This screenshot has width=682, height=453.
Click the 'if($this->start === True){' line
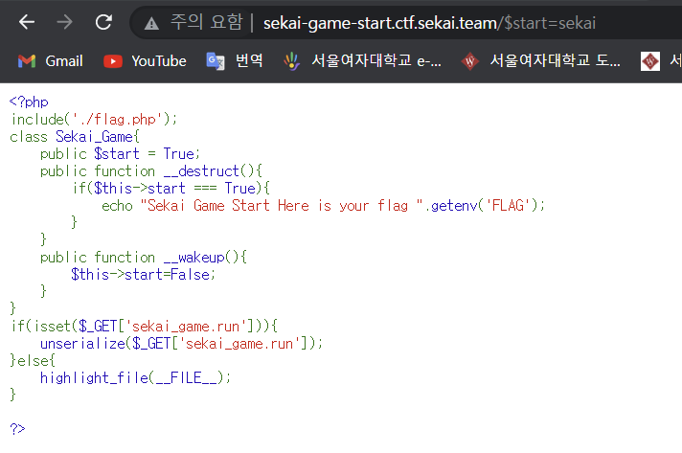(x=170, y=189)
